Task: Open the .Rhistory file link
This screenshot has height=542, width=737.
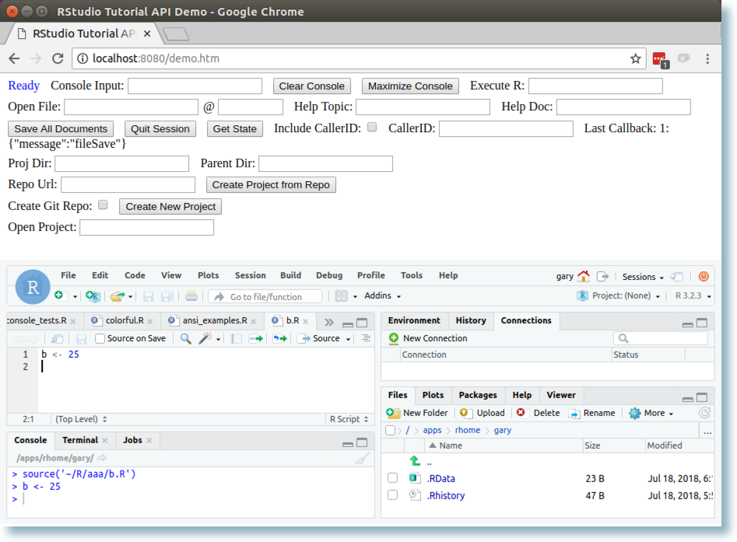Action: (446, 495)
